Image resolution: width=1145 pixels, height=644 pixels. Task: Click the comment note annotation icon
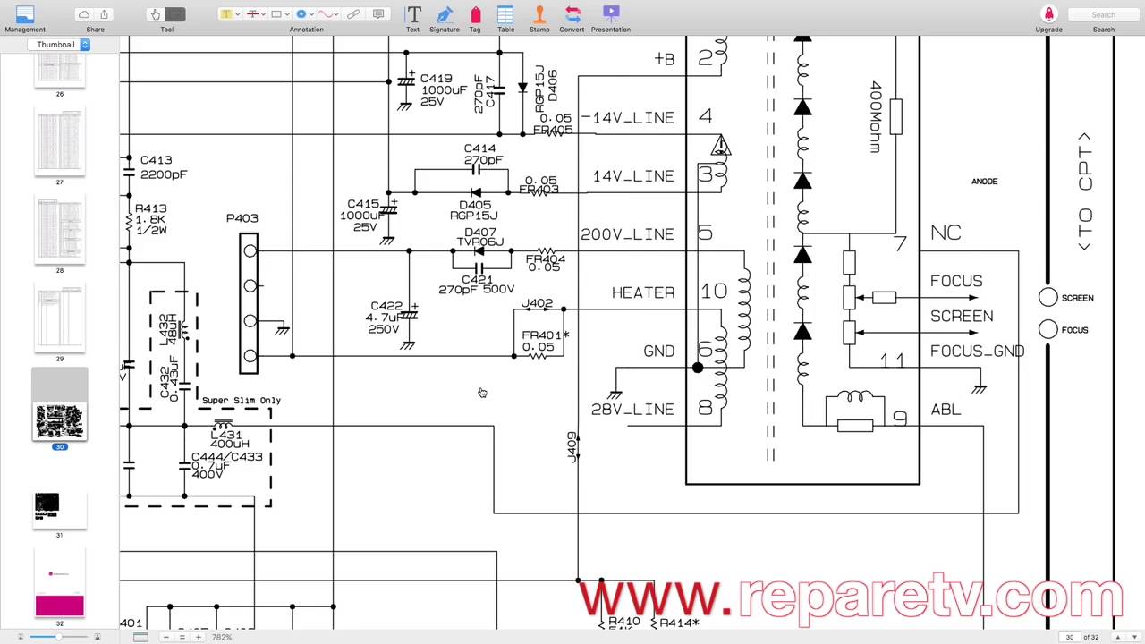pos(378,14)
